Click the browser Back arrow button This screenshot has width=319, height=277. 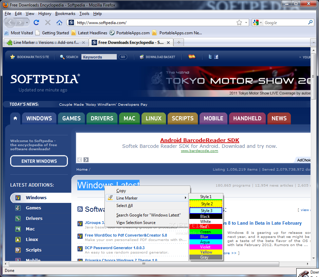tap(10, 23)
